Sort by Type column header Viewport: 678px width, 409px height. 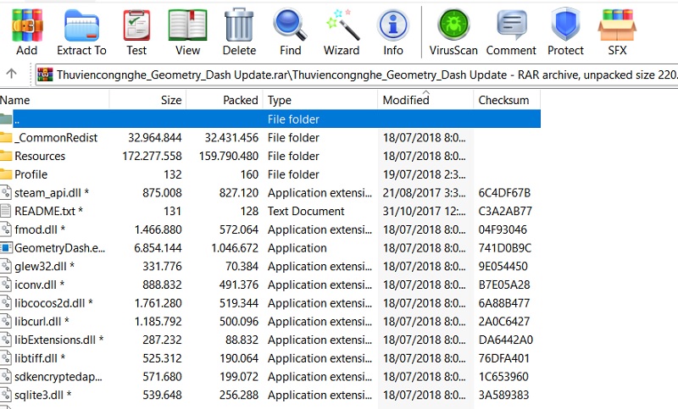coord(320,100)
